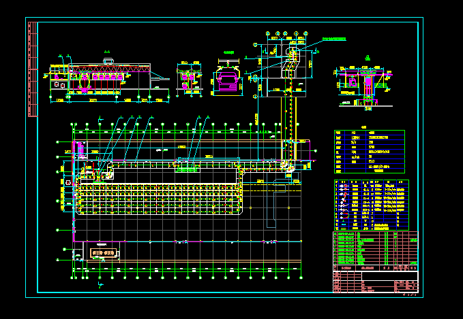Select the small cross-section view with magenta fans
This screenshot has width=463, height=319.
(x=190, y=79)
